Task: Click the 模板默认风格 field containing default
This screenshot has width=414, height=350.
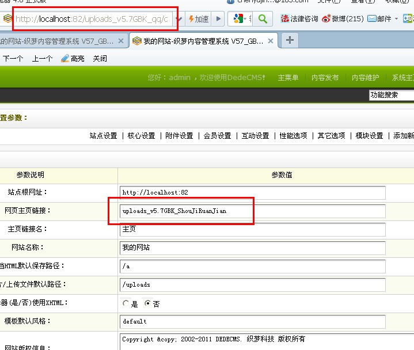Action: pos(252,322)
